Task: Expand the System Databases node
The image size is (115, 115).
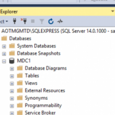Action: click(x=4, y=47)
